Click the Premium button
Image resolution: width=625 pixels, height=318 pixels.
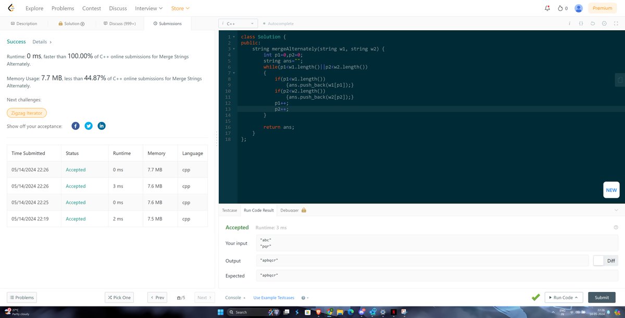603,8
